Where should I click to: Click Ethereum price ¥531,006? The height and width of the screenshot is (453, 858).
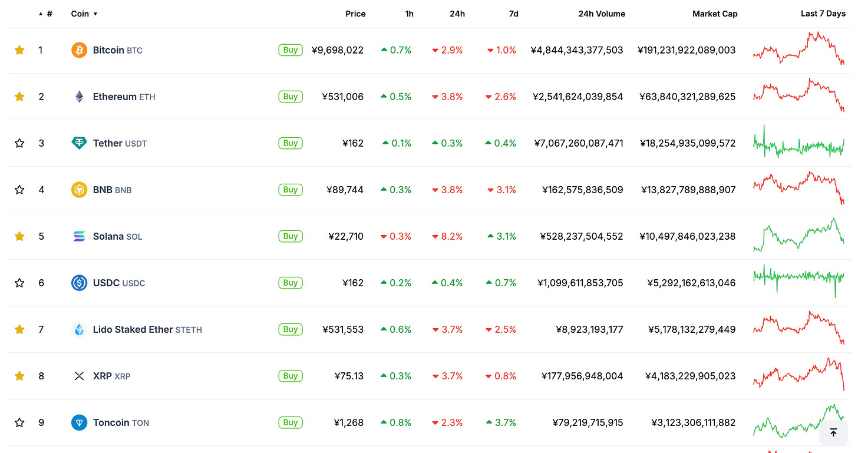point(343,97)
